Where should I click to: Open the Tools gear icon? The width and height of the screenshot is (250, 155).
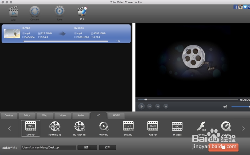click(x=59, y=11)
